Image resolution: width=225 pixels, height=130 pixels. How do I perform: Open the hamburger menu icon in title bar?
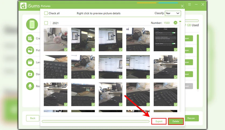189,5
